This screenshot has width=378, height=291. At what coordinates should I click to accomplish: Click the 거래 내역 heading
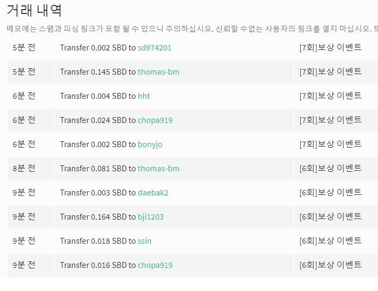click(x=34, y=10)
